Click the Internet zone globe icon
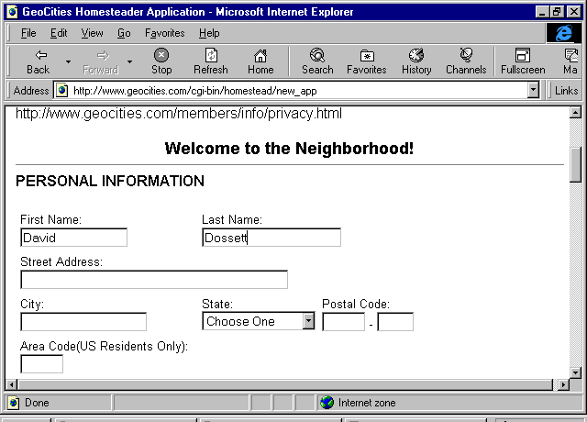587x422 pixels. [x=327, y=403]
